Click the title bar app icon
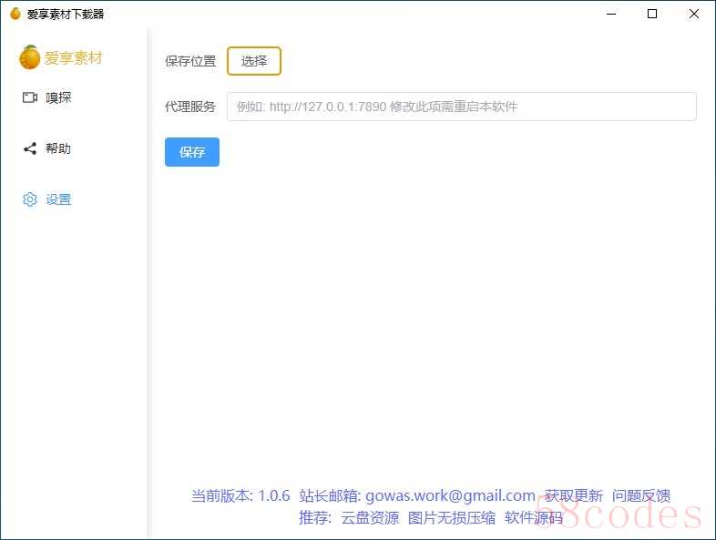 (15, 14)
